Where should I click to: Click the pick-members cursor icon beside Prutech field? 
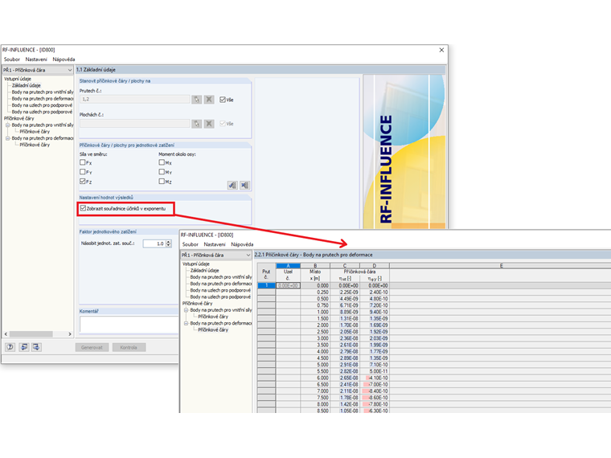(x=196, y=100)
